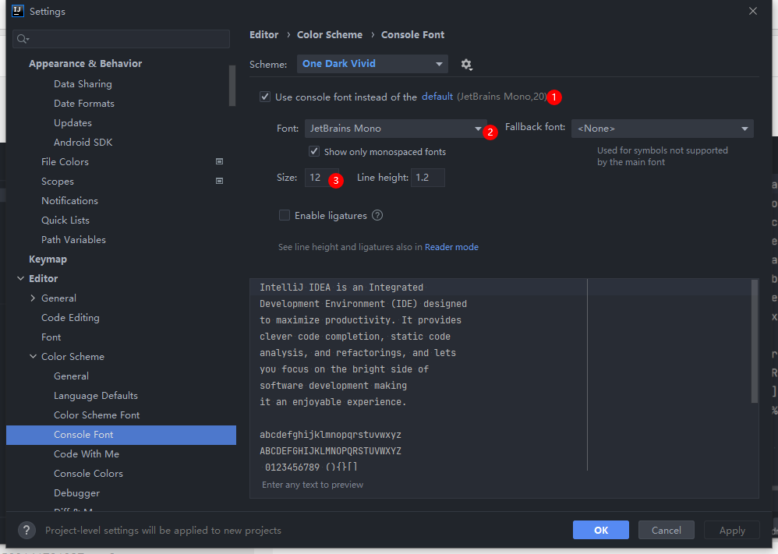This screenshot has width=778, height=554.
Task: Select File Colors settings
Action: pos(65,162)
